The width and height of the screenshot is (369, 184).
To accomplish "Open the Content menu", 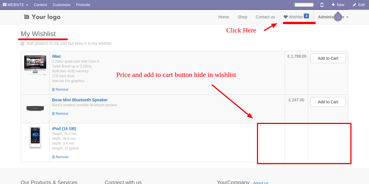I will point(40,5).
